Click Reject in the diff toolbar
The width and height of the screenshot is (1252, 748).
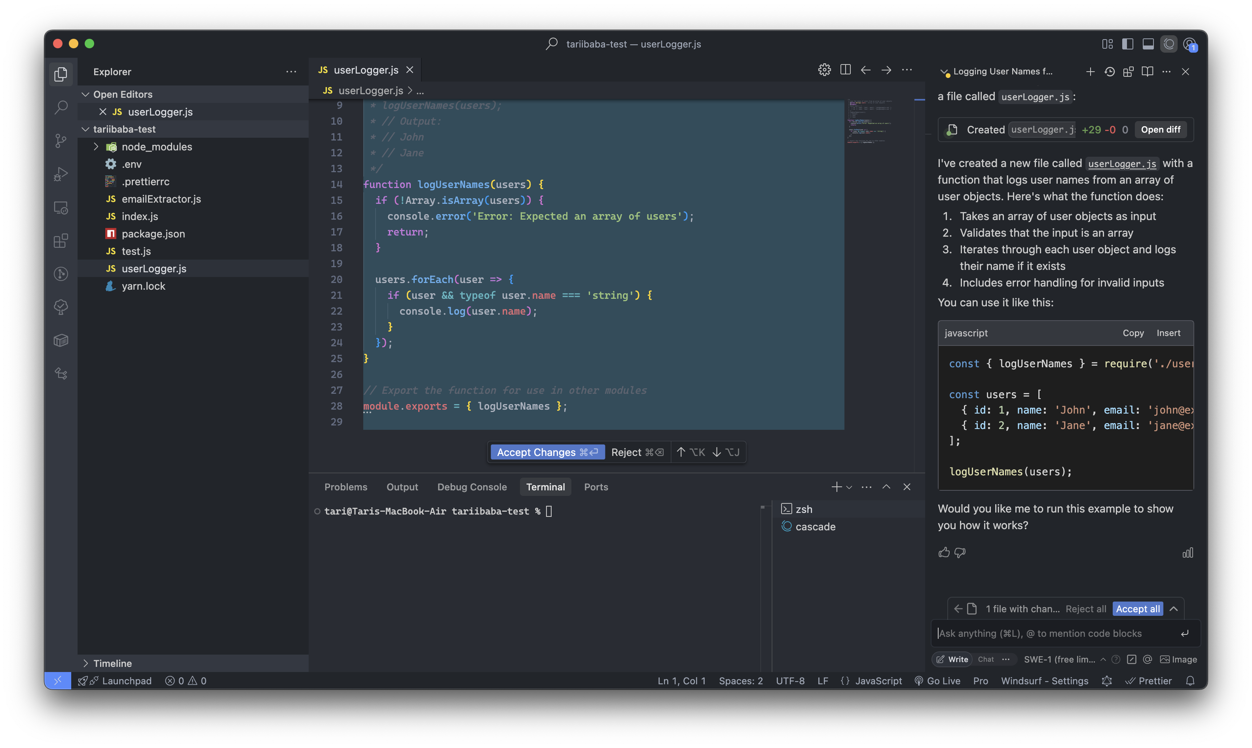pyautogui.click(x=637, y=452)
